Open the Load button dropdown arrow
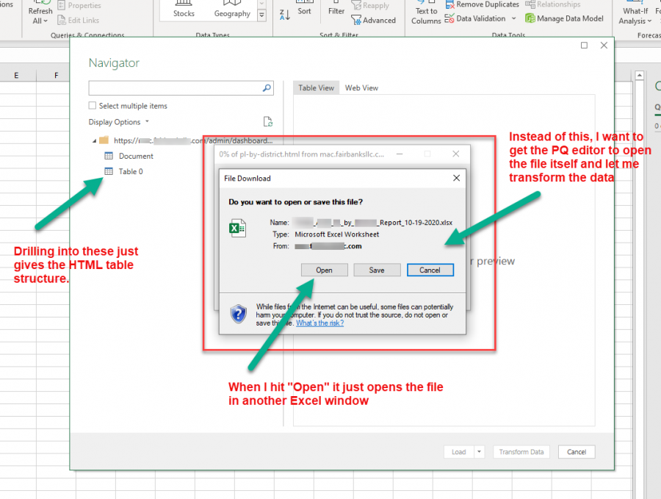 pos(479,452)
